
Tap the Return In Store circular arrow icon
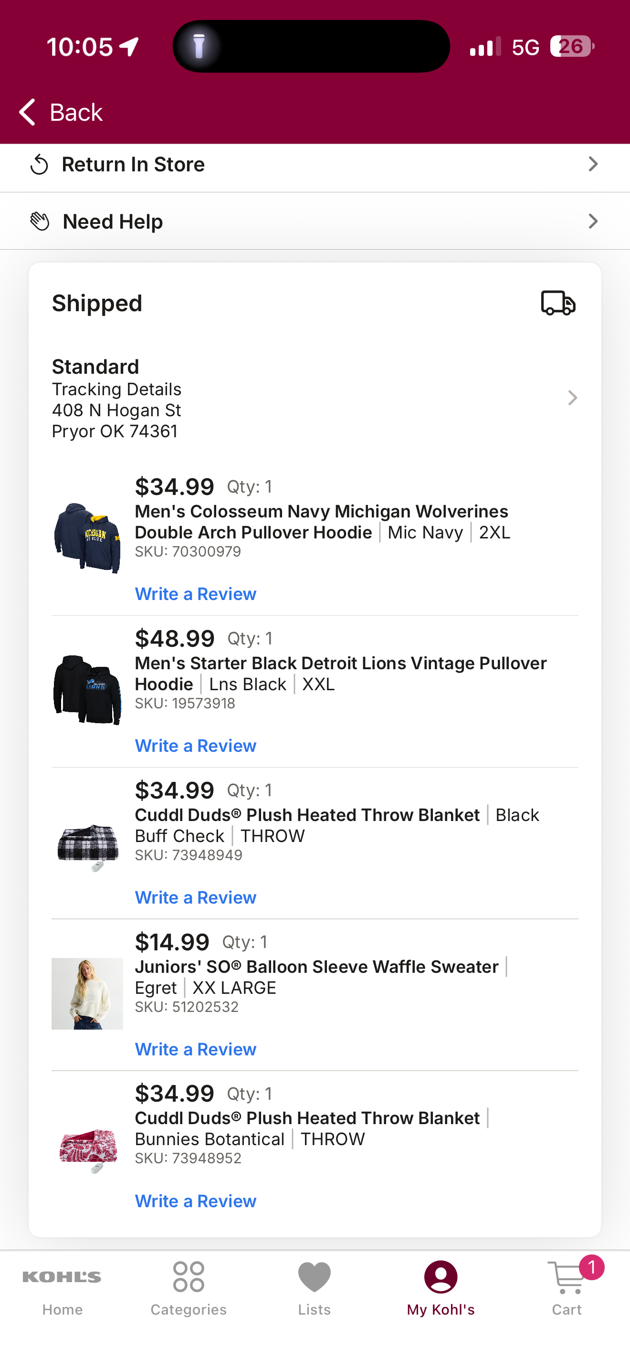39,165
